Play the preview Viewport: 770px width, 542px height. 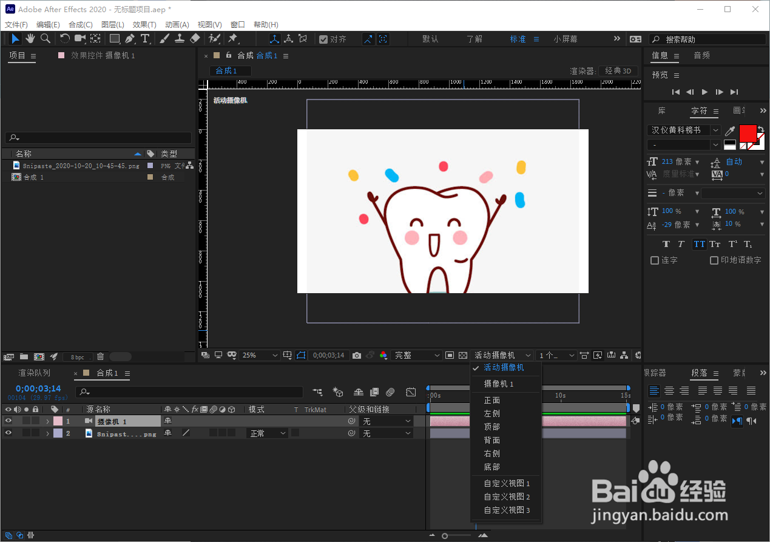tap(704, 92)
